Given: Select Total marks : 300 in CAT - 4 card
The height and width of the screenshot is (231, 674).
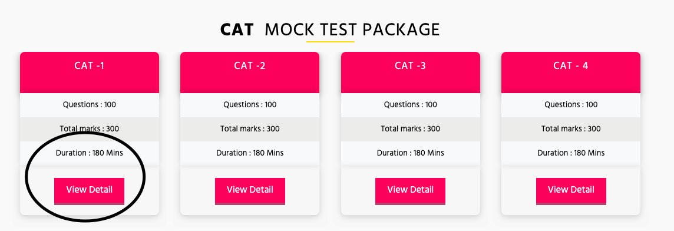Looking at the screenshot, I should (x=571, y=129).
